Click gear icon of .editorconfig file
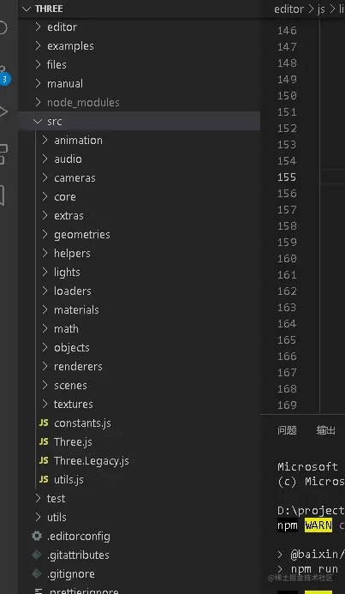This screenshot has height=594, width=345. (x=37, y=536)
